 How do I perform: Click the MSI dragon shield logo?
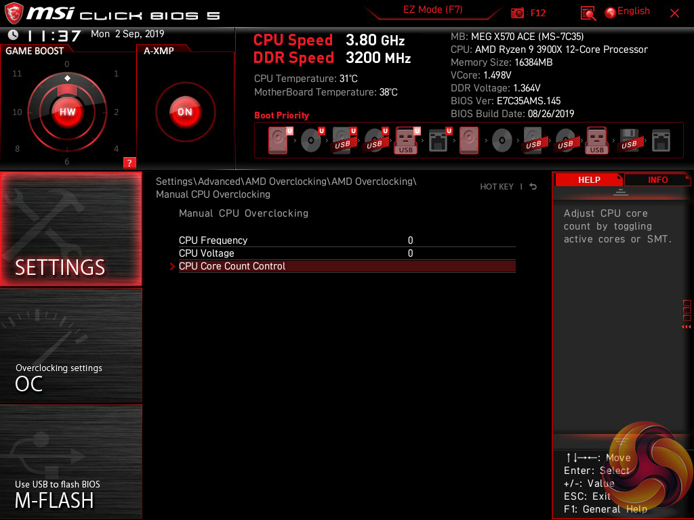tap(14, 14)
